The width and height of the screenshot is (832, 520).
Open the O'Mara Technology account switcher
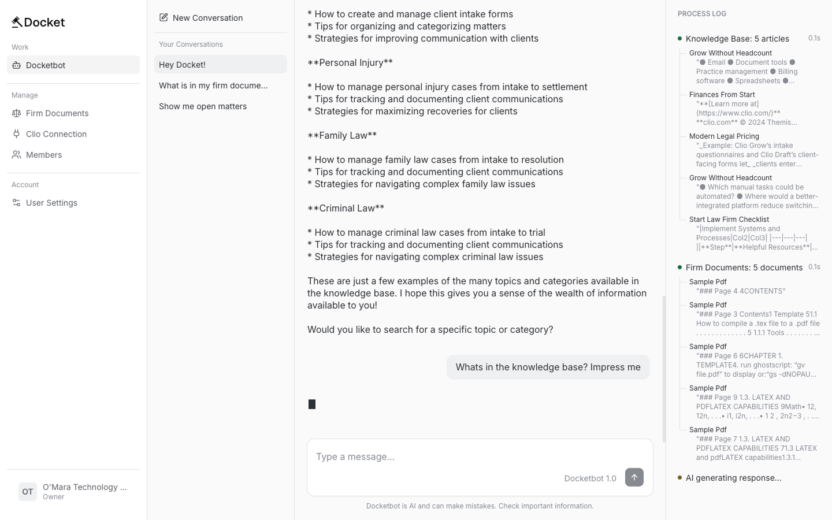click(84, 491)
